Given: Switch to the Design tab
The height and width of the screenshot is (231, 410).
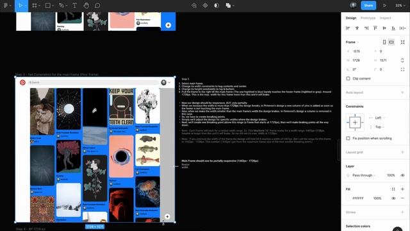Looking at the screenshot, I should tap(351, 18).
